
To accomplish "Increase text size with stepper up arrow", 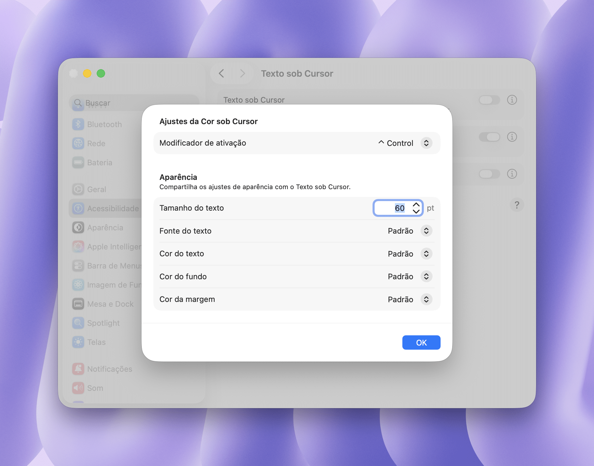I will (416, 205).
